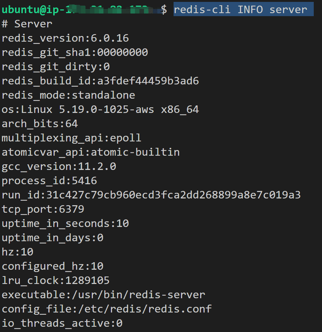322x332 pixels.
Task: Click the lru_clock:1289105 line
Action: [x=55, y=281]
